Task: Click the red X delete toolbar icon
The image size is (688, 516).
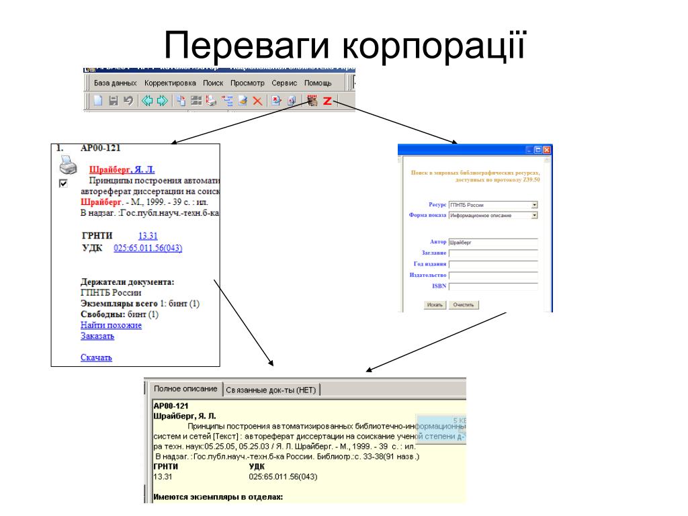Action: pyautogui.click(x=257, y=101)
